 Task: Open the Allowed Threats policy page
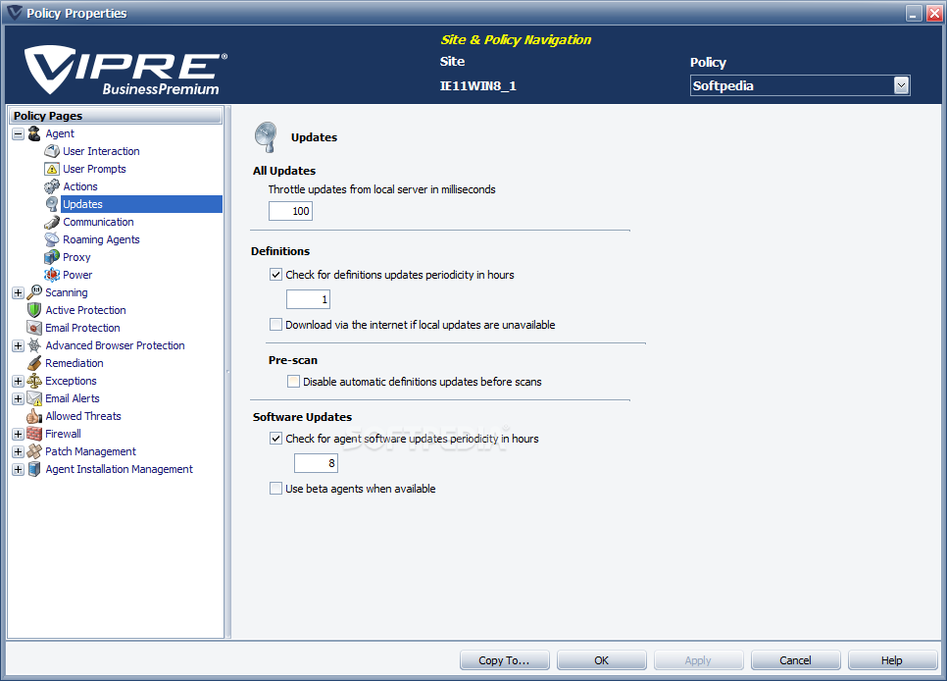pos(83,416)
